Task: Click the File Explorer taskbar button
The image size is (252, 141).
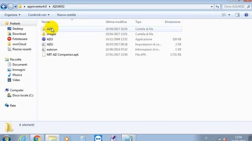Action: (x=52, y=138)
